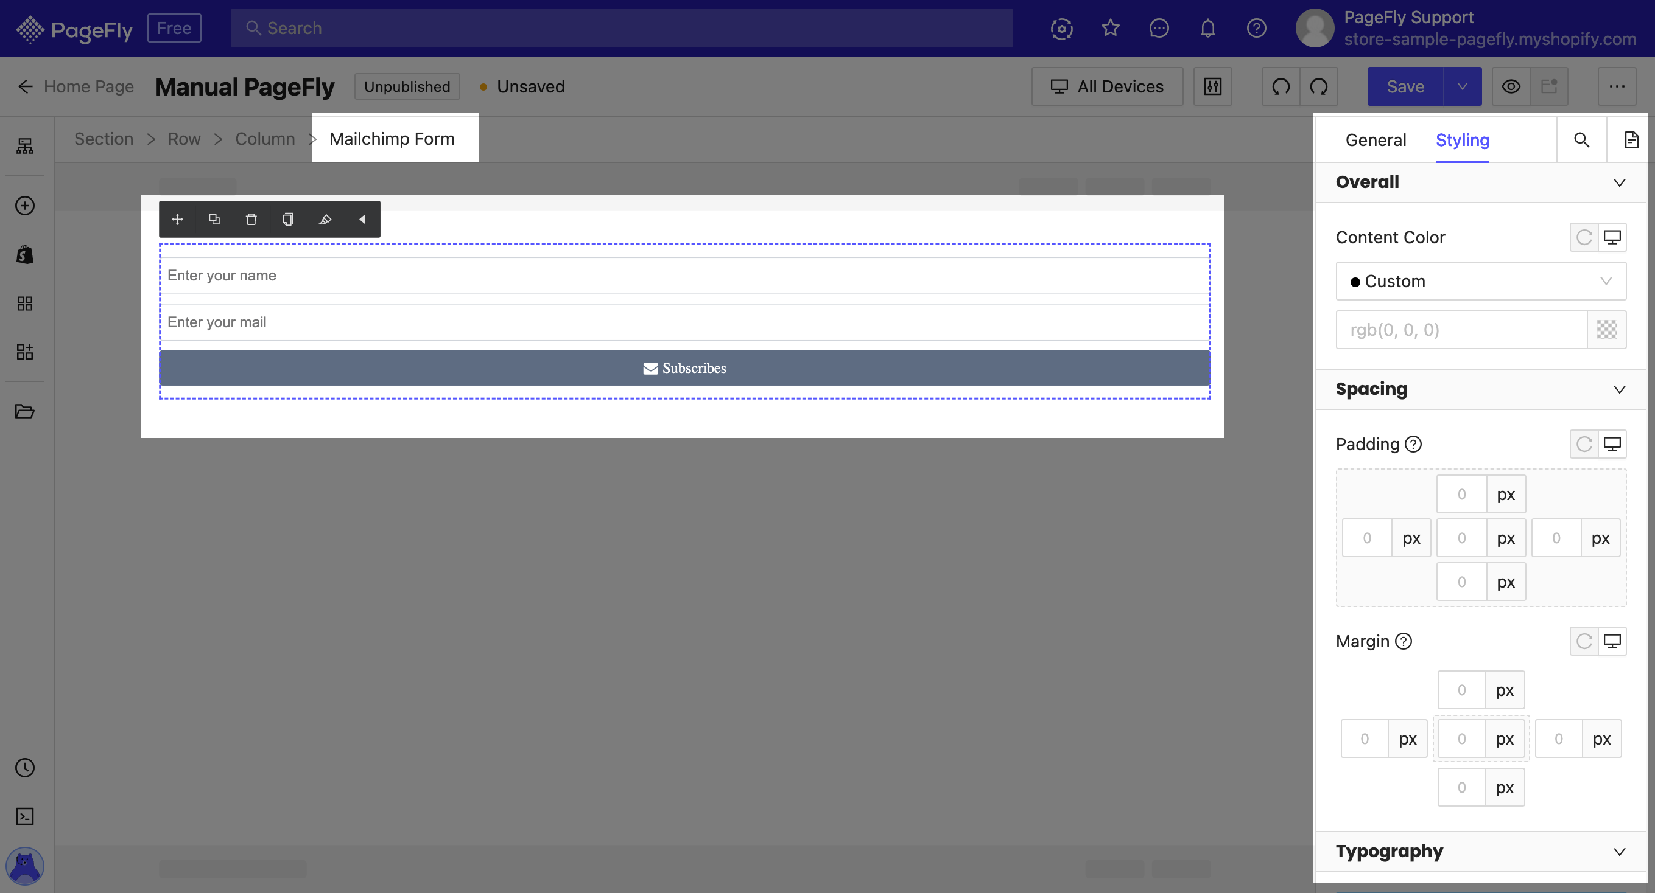Viewport: 1655px width, 893px height.
Task: Open the Save dropdown arrow
Action: point(1462,86)
